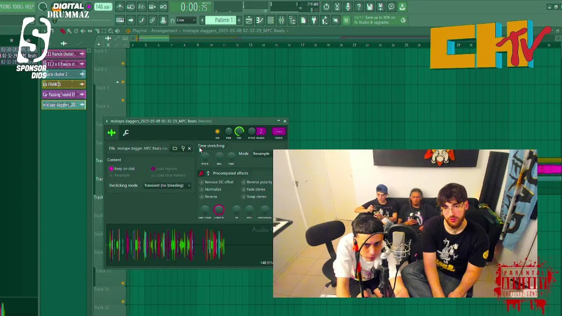The image size is (562, 316).
Task: Click the tempo 148.000 field
Action: (x=102, y=7)
